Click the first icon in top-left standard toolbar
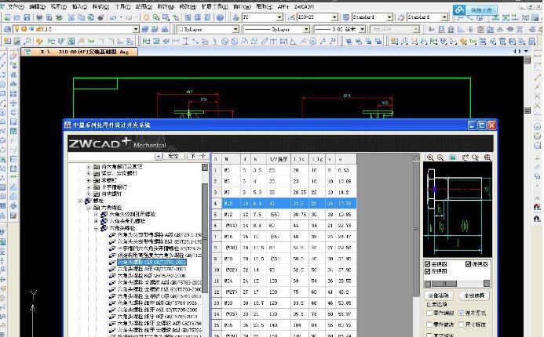Screen dimensions: 544x337 [6, 16]
